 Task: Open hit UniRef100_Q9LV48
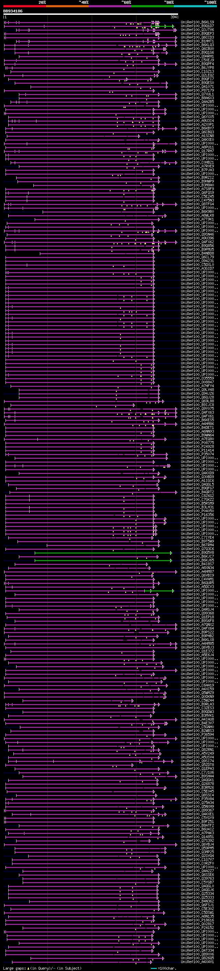coord(197,390)
